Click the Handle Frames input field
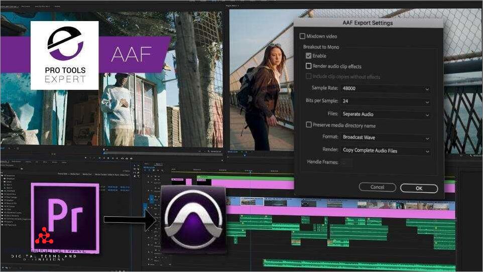483x272 pixels. [347, 163]
